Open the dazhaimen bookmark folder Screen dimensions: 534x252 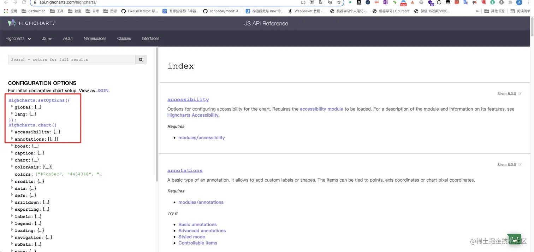34,11
